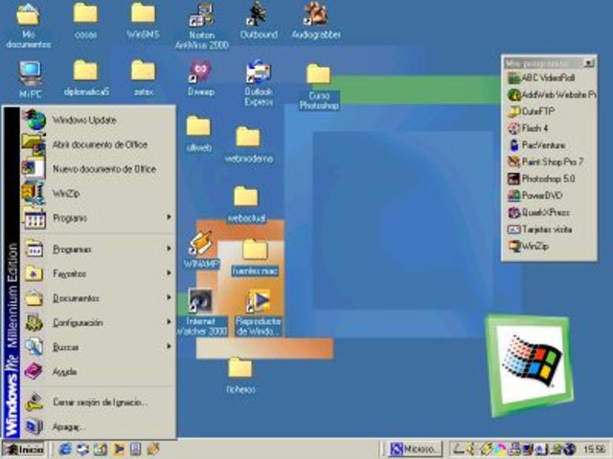Select the diplomatica5 folder
Viewport: 613px width, 459px height.
click(86, 78)
